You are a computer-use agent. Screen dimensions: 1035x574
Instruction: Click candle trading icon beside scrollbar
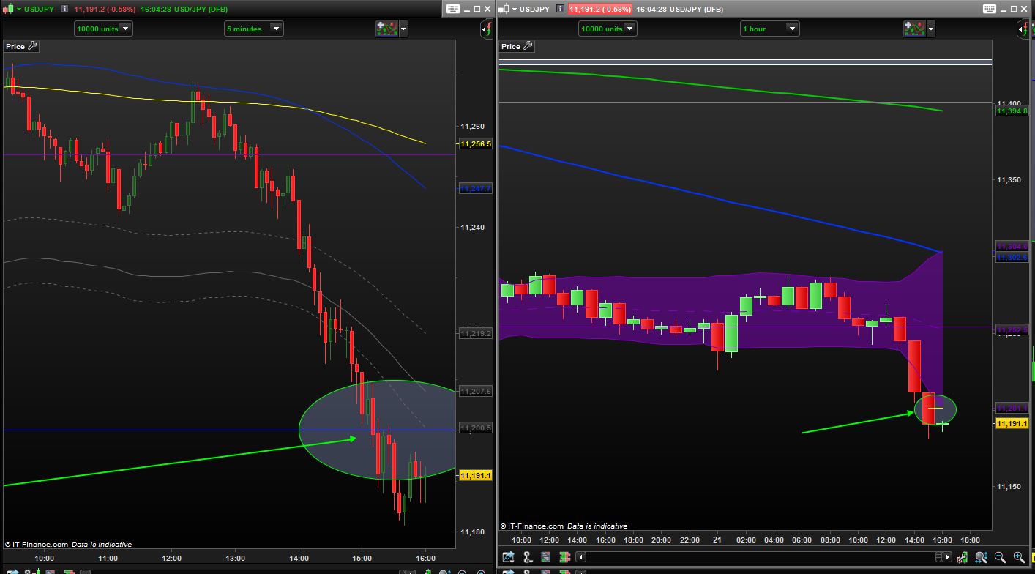click(963, 558)
